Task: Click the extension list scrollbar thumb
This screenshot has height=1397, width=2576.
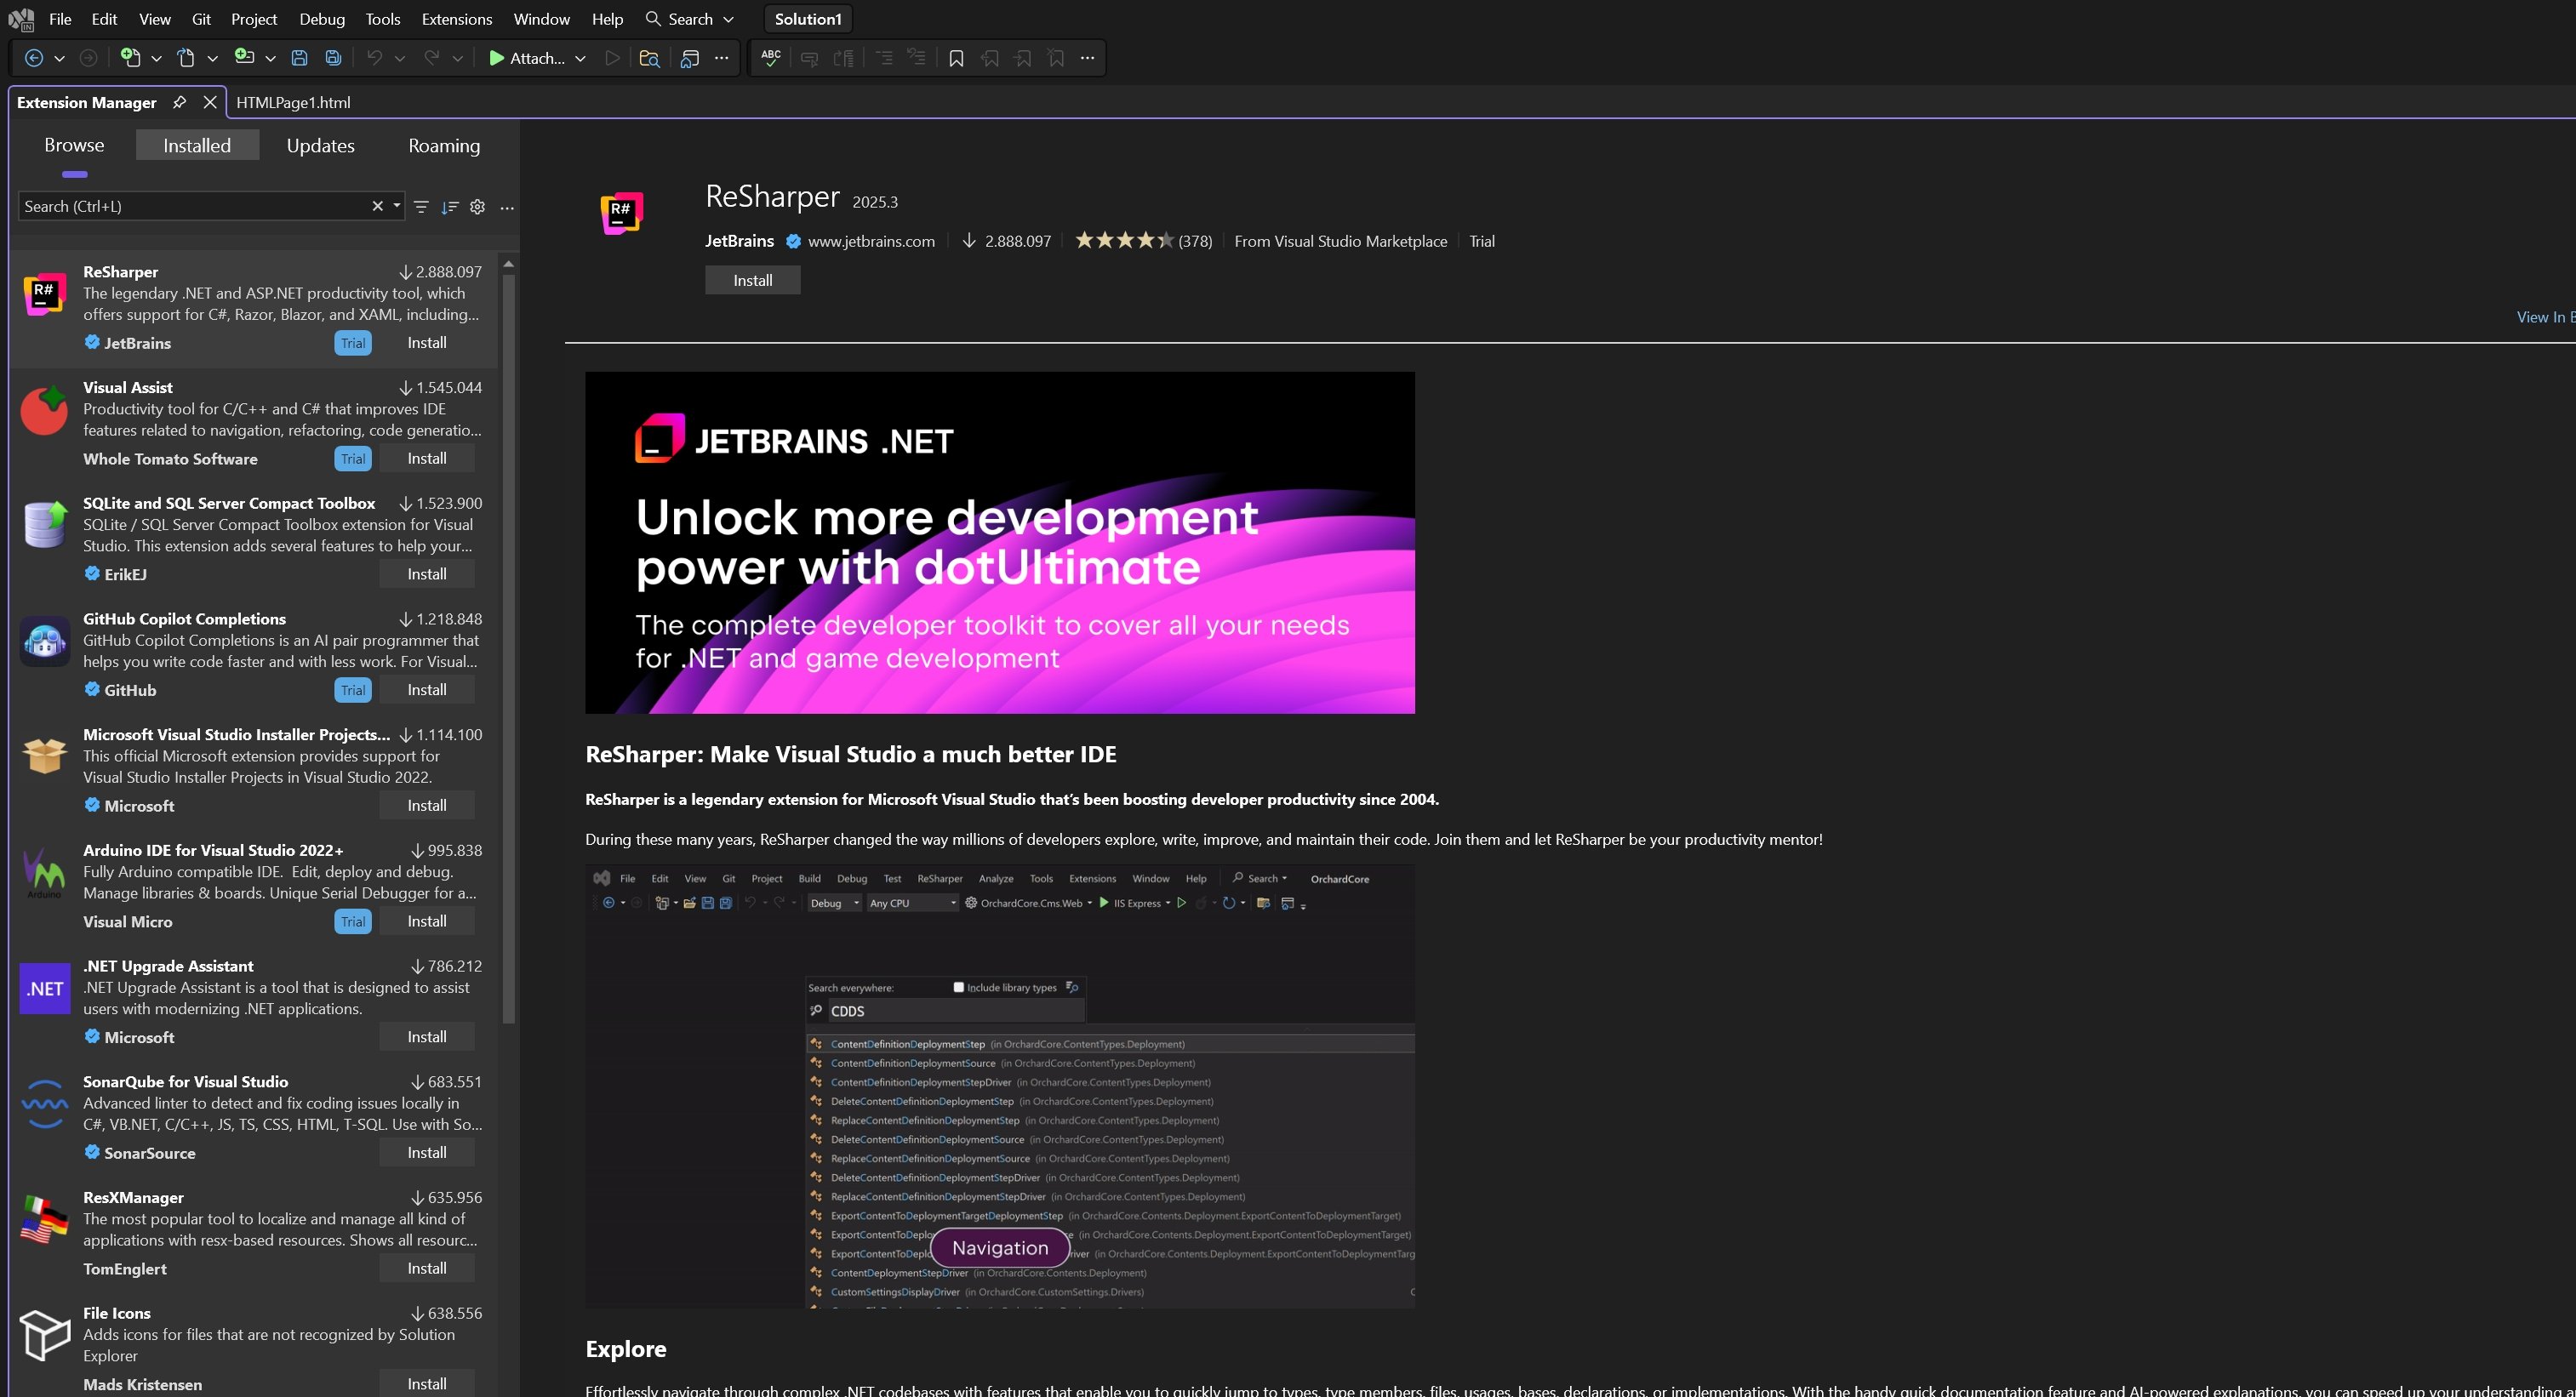Action: click(x=508, y=650)
